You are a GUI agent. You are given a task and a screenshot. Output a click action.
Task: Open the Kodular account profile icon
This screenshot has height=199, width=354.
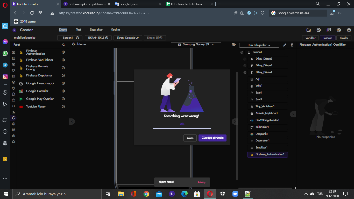coord(349,30)
